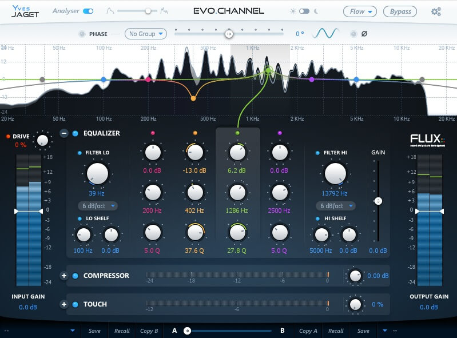Image resolution: width=457 pixels, height=338 pixels.
Task: Open FILTER HI 6 dB/oct slope dropdown
Action: tap(336, 206)
